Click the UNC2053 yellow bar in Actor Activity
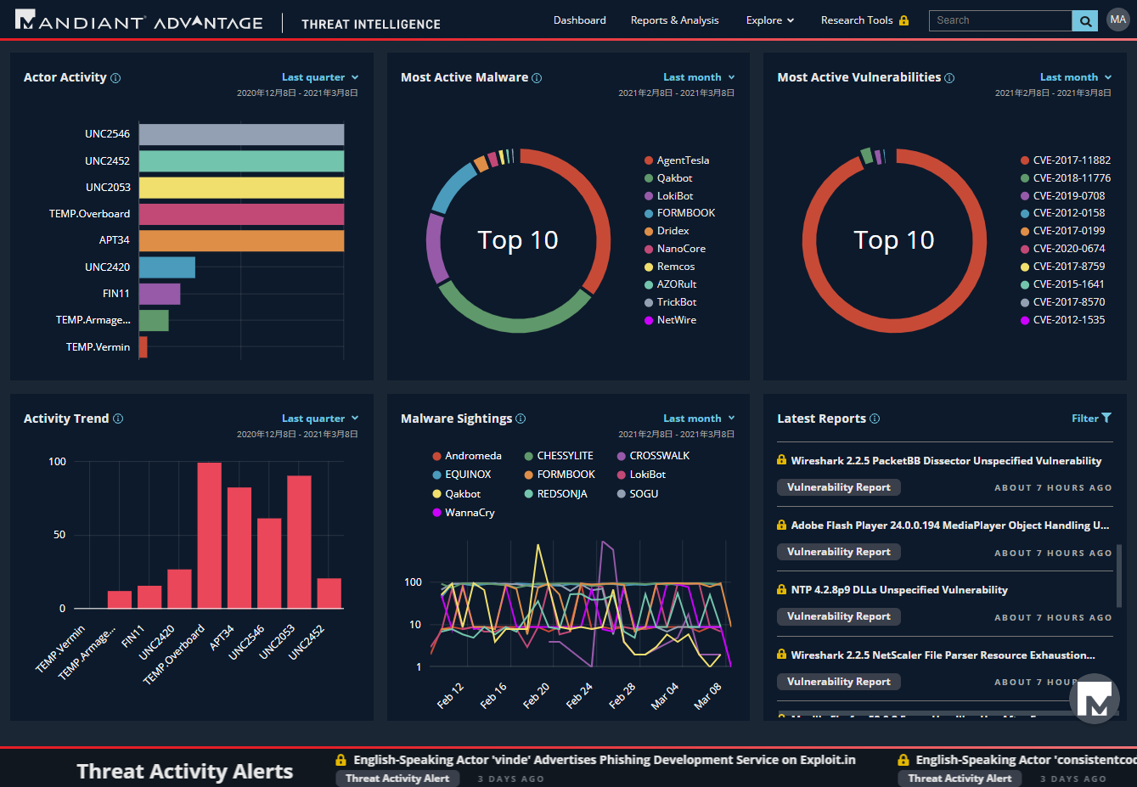Image resolution: width=1137 pixels, height=787 pixels. 241,188
